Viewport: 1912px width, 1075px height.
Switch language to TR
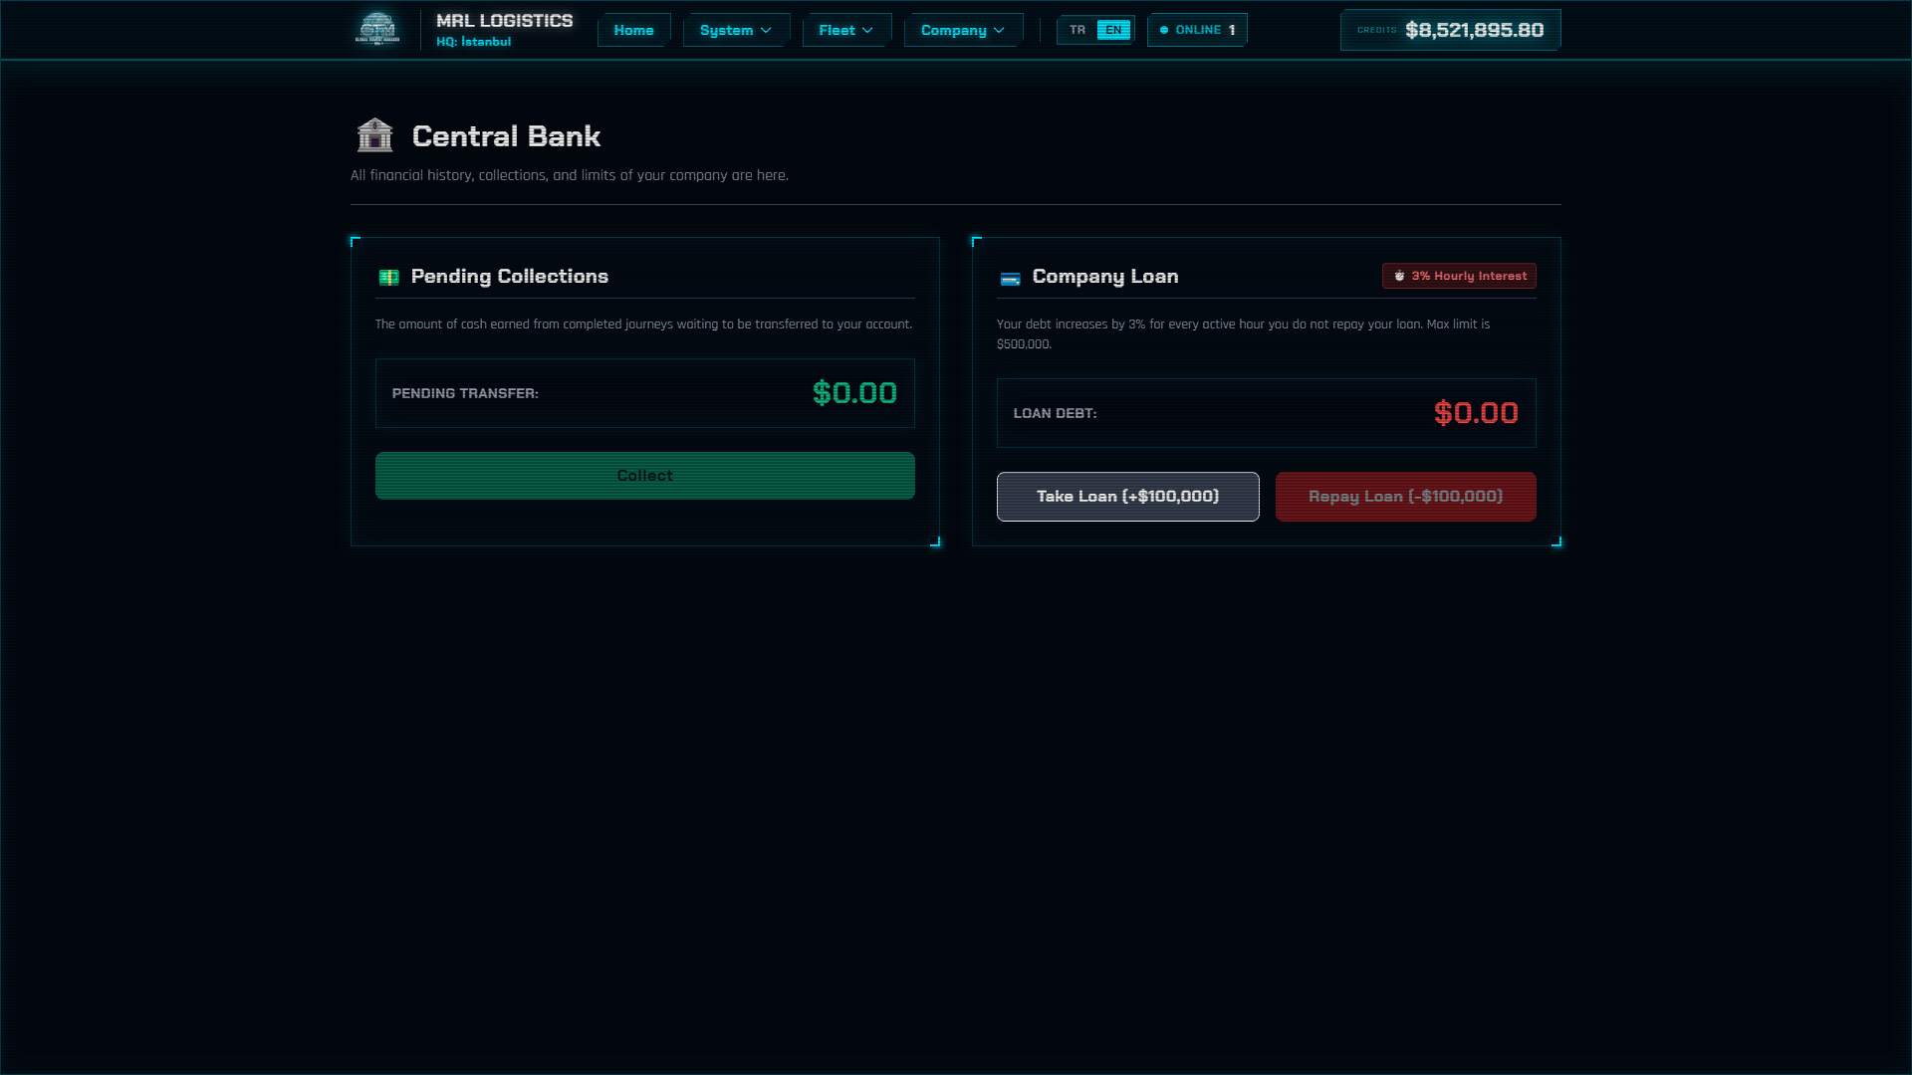1076,30
